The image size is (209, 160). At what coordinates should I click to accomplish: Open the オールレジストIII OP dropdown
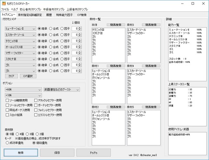tap(20, 47)
